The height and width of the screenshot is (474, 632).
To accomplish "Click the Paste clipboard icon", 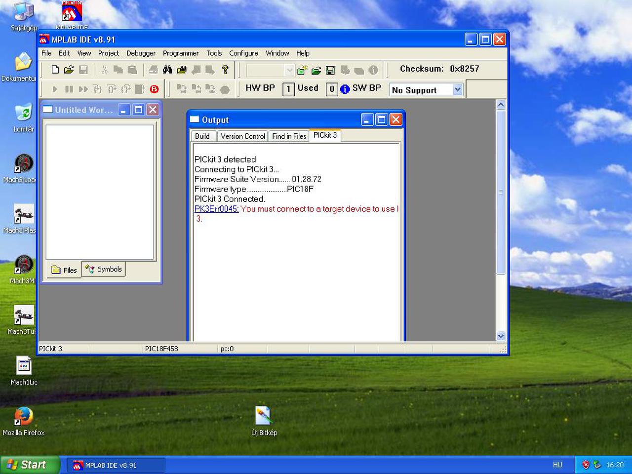I will click(x=132, y=70).
